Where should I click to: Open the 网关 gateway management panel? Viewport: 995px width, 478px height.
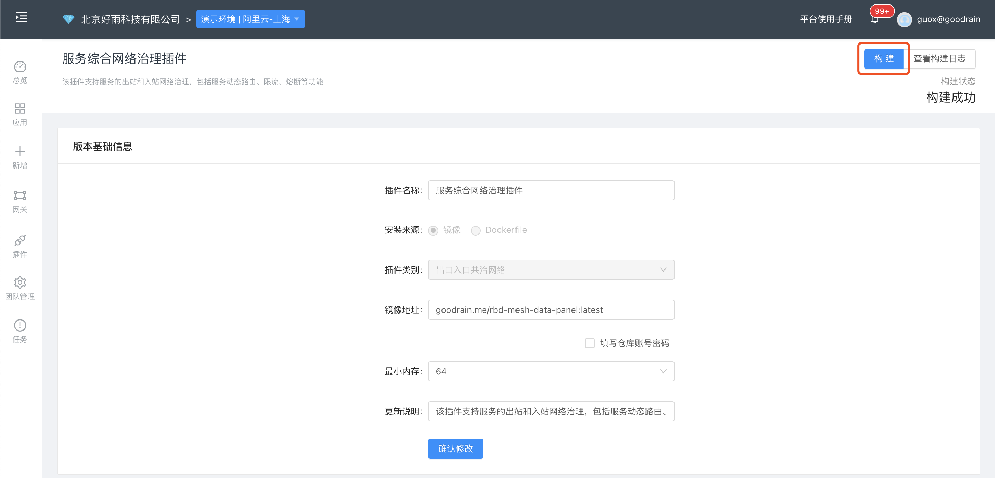(20, 201)
